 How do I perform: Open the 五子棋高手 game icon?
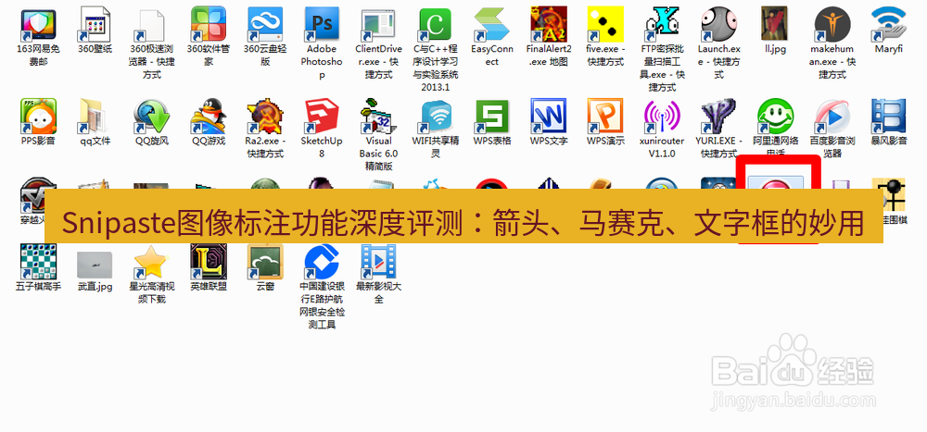[38, 262]
